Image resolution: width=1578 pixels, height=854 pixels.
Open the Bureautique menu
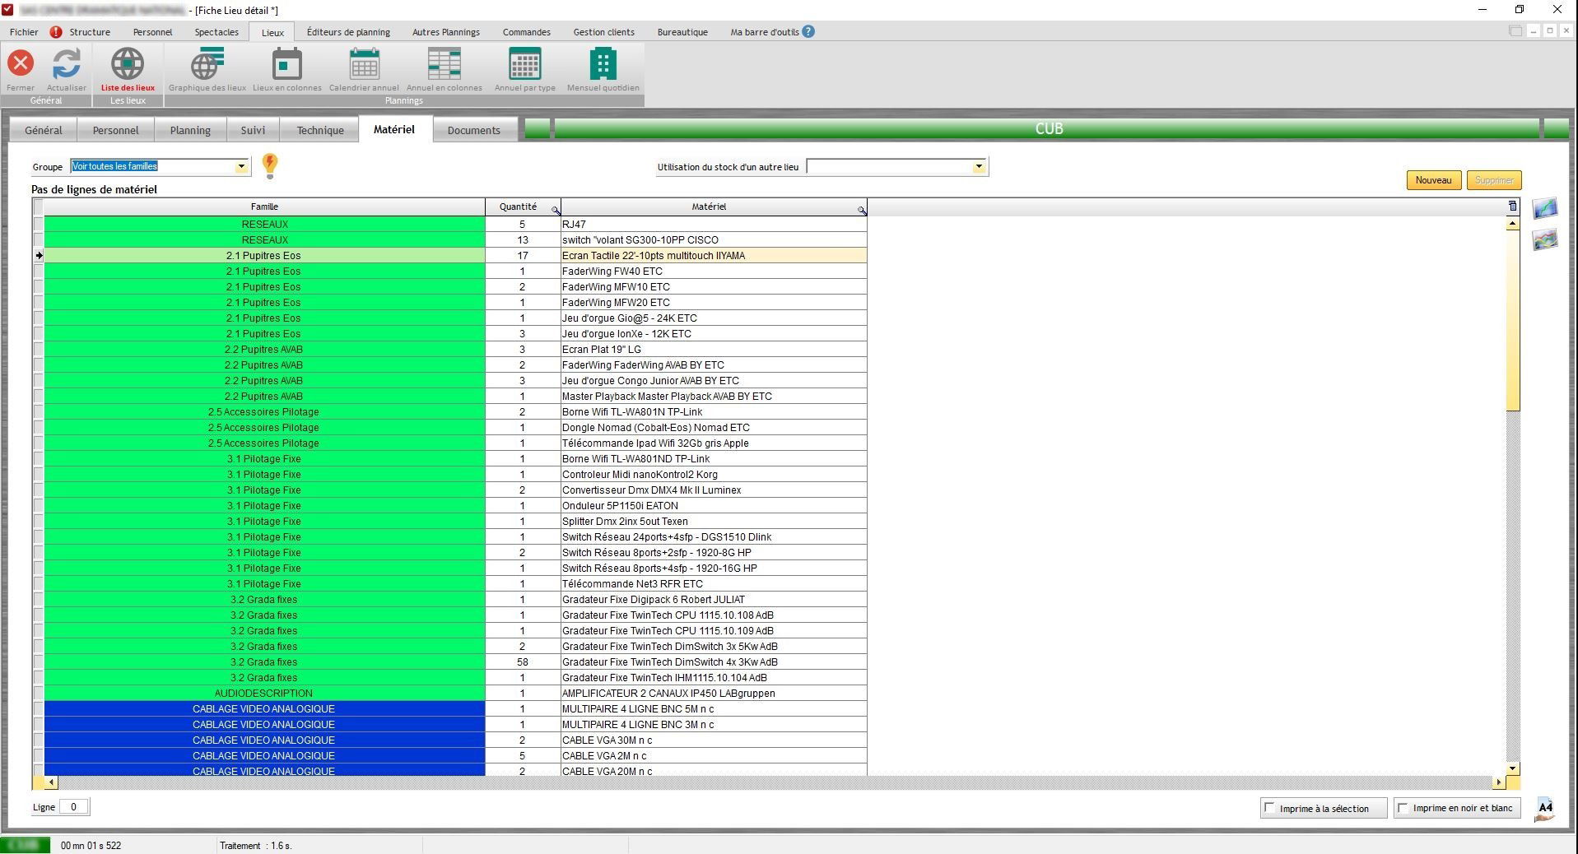[x=682, y=32]
